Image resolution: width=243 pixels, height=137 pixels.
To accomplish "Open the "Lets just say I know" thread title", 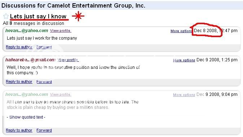I will click(38, 16).
